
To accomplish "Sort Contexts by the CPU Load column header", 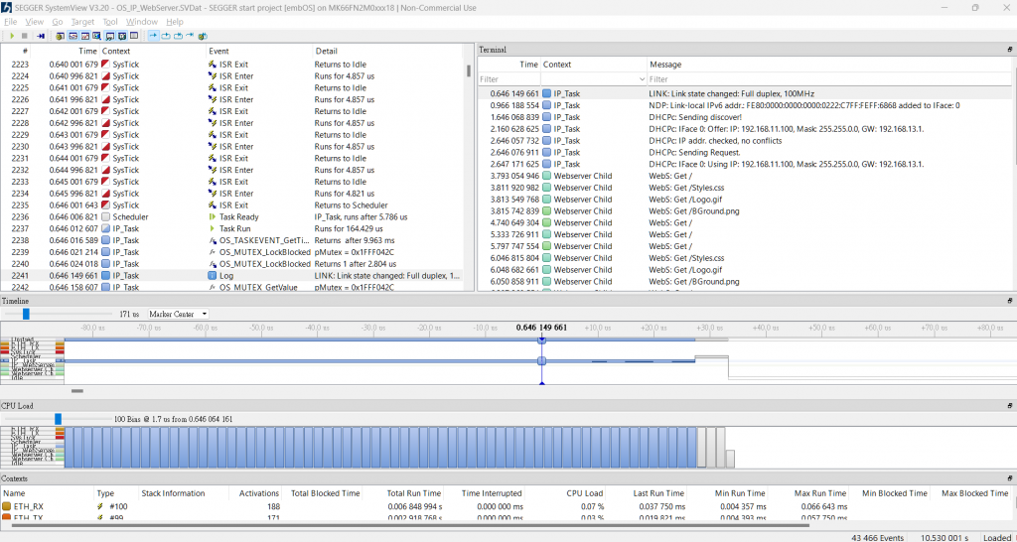I will click(585, 493).
